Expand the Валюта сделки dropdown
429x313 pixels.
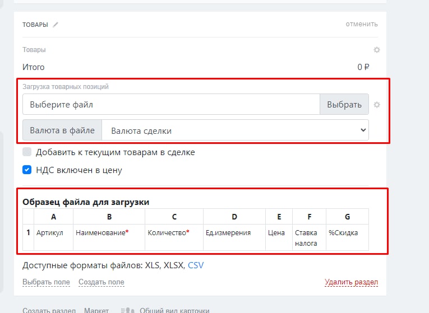(x=236, y=130)
